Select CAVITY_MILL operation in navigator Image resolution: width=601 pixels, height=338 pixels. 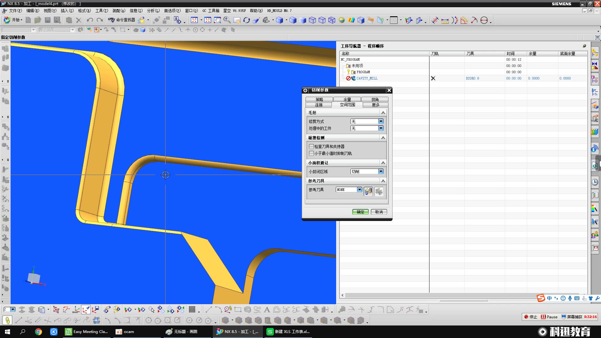367,78
